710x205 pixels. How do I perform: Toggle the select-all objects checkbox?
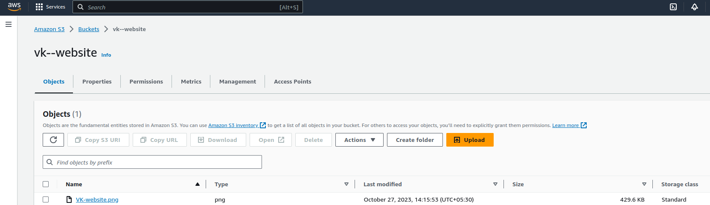coord(46,184)
